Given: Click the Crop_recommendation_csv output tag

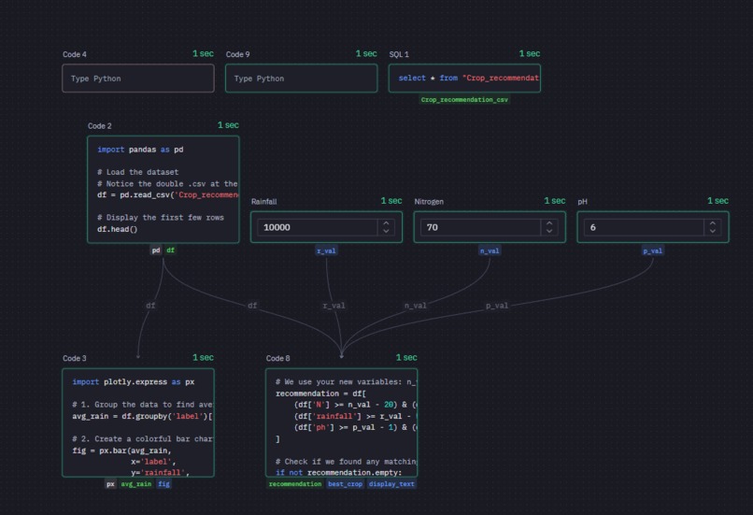Looking at the screenshot, I should point(464,100).
